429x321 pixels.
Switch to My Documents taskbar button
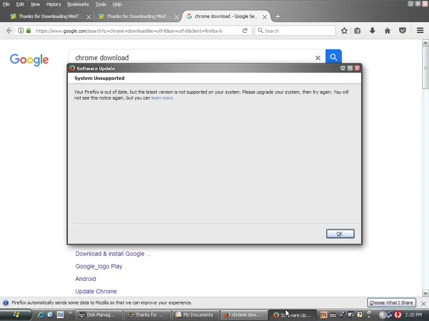[x=196, y=315]
